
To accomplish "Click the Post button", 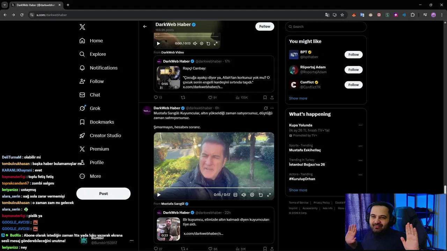I will click(103, 194).
